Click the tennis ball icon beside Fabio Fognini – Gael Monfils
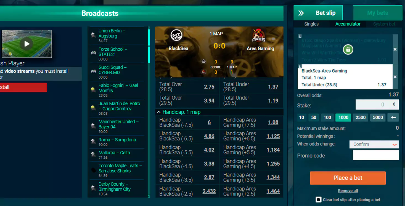This screenshot has height=206, width=405. (93, 89)
